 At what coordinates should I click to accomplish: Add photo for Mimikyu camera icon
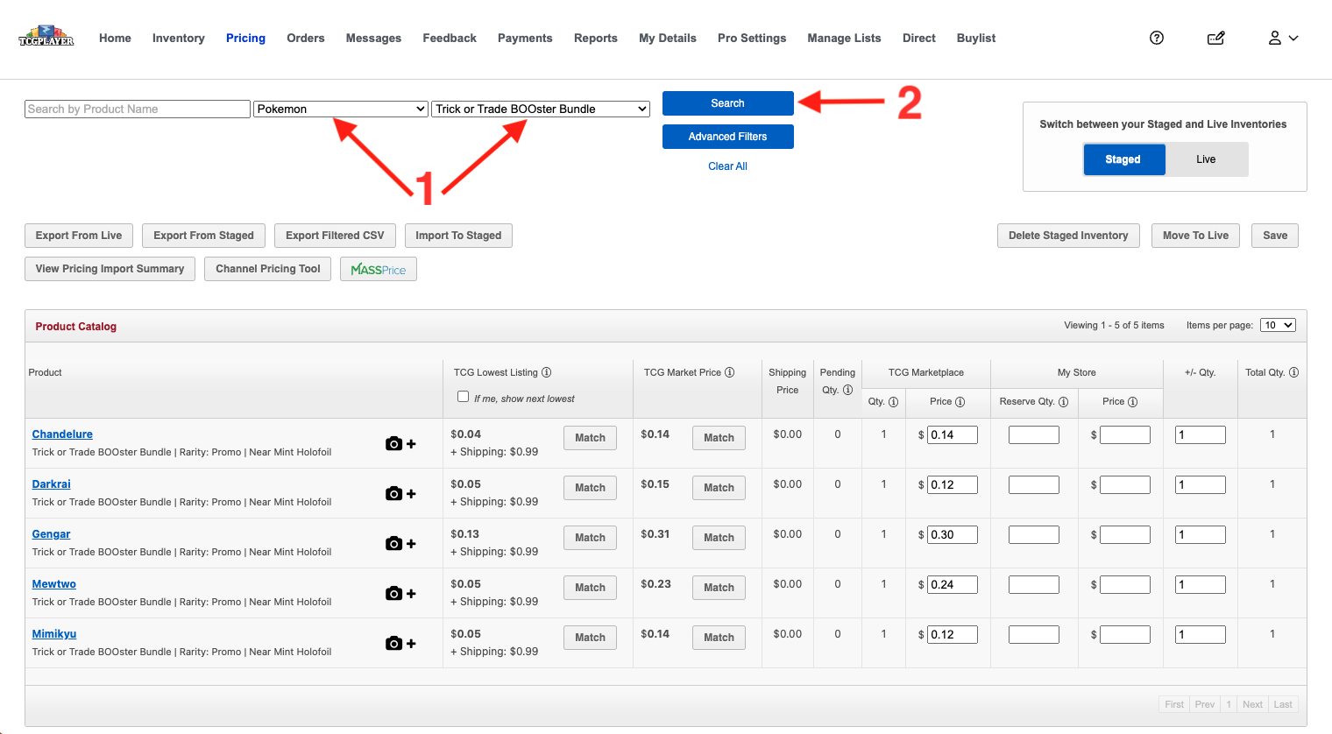[x=400, y=644]
